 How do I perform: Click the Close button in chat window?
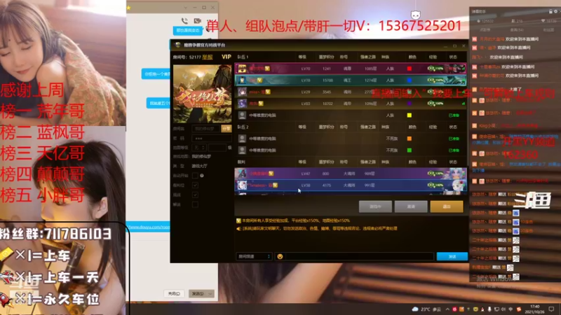(x=174, y=293)
